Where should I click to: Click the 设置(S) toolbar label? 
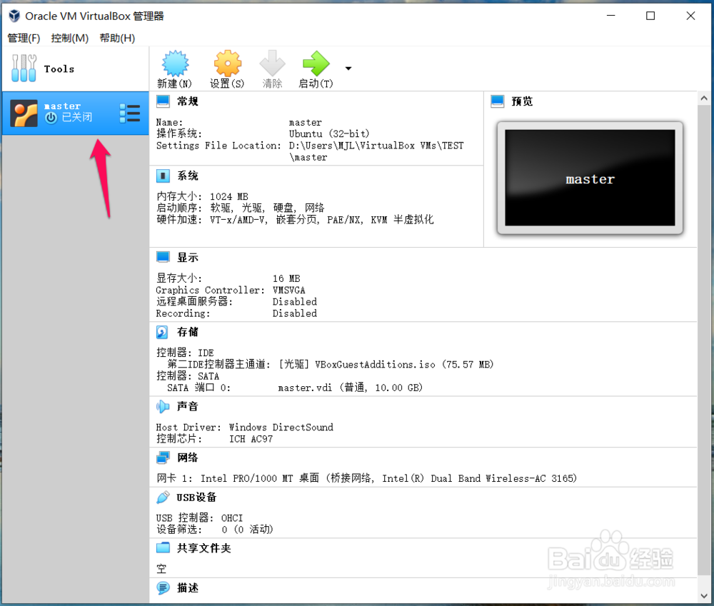pyautogui.click(x=227, y=84)
